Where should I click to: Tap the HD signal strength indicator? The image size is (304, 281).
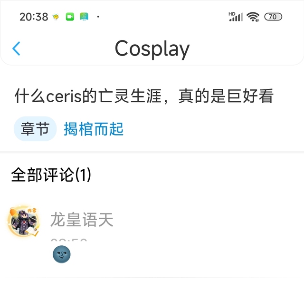[236, 17]
